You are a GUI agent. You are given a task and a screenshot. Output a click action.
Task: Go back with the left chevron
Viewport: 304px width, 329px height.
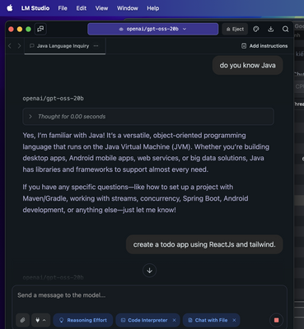(10, 46)
